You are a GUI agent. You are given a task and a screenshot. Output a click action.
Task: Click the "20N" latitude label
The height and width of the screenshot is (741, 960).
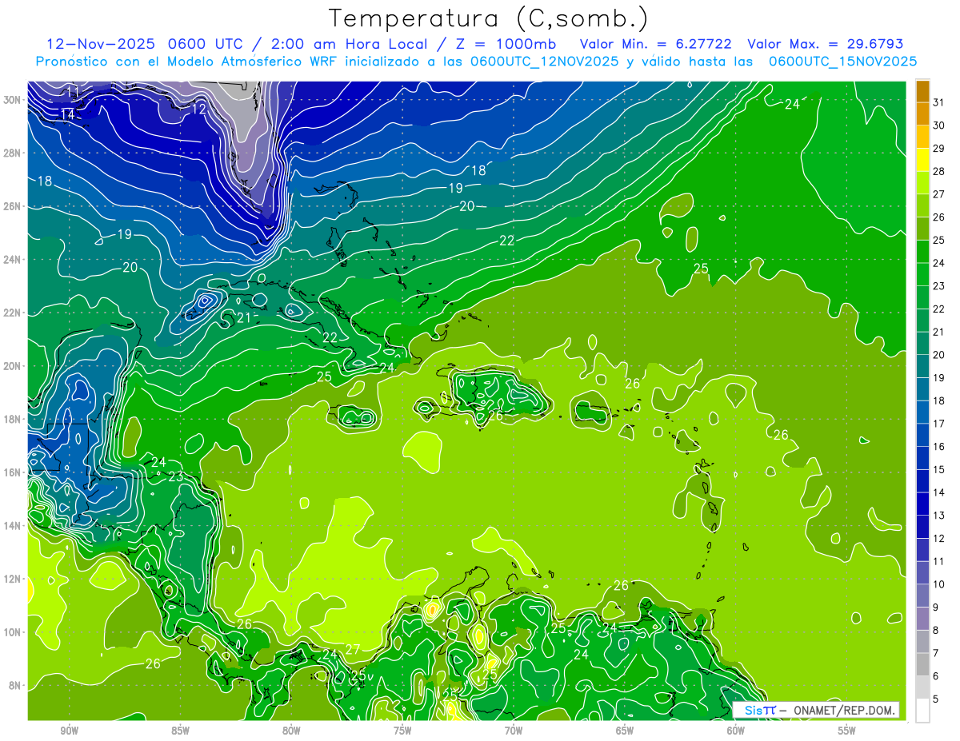tap(13, 366)
